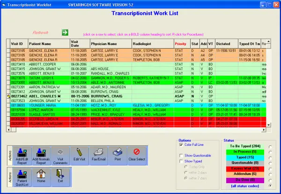Sort by the Visit Date column heading
This screenshot has height=194, width=281.
point(80,43)
